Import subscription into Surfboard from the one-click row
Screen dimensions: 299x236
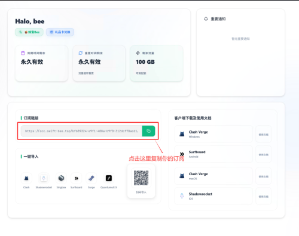(x=76, y=178)
